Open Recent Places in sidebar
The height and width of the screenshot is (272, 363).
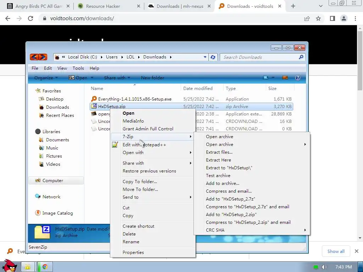(x=60, y=115)
